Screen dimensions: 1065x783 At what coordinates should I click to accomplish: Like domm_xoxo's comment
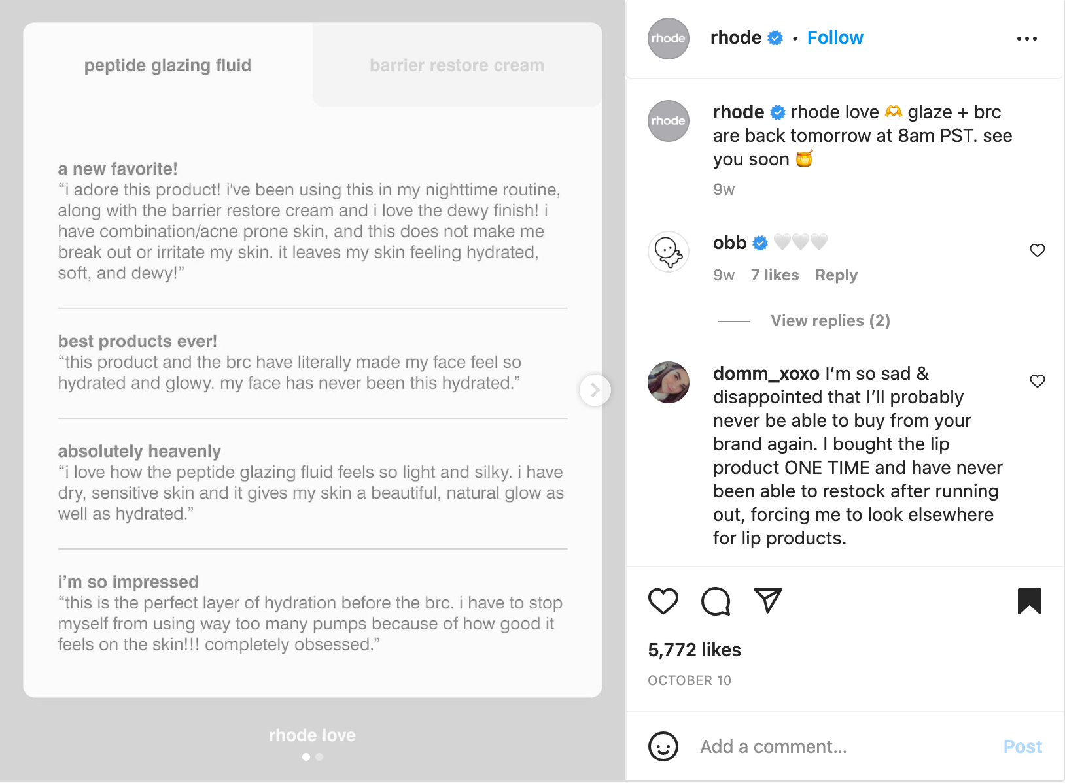pos(1037,381)
